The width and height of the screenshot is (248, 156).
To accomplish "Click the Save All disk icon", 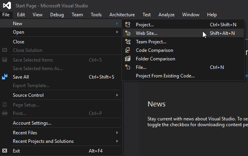I will 5,77.
